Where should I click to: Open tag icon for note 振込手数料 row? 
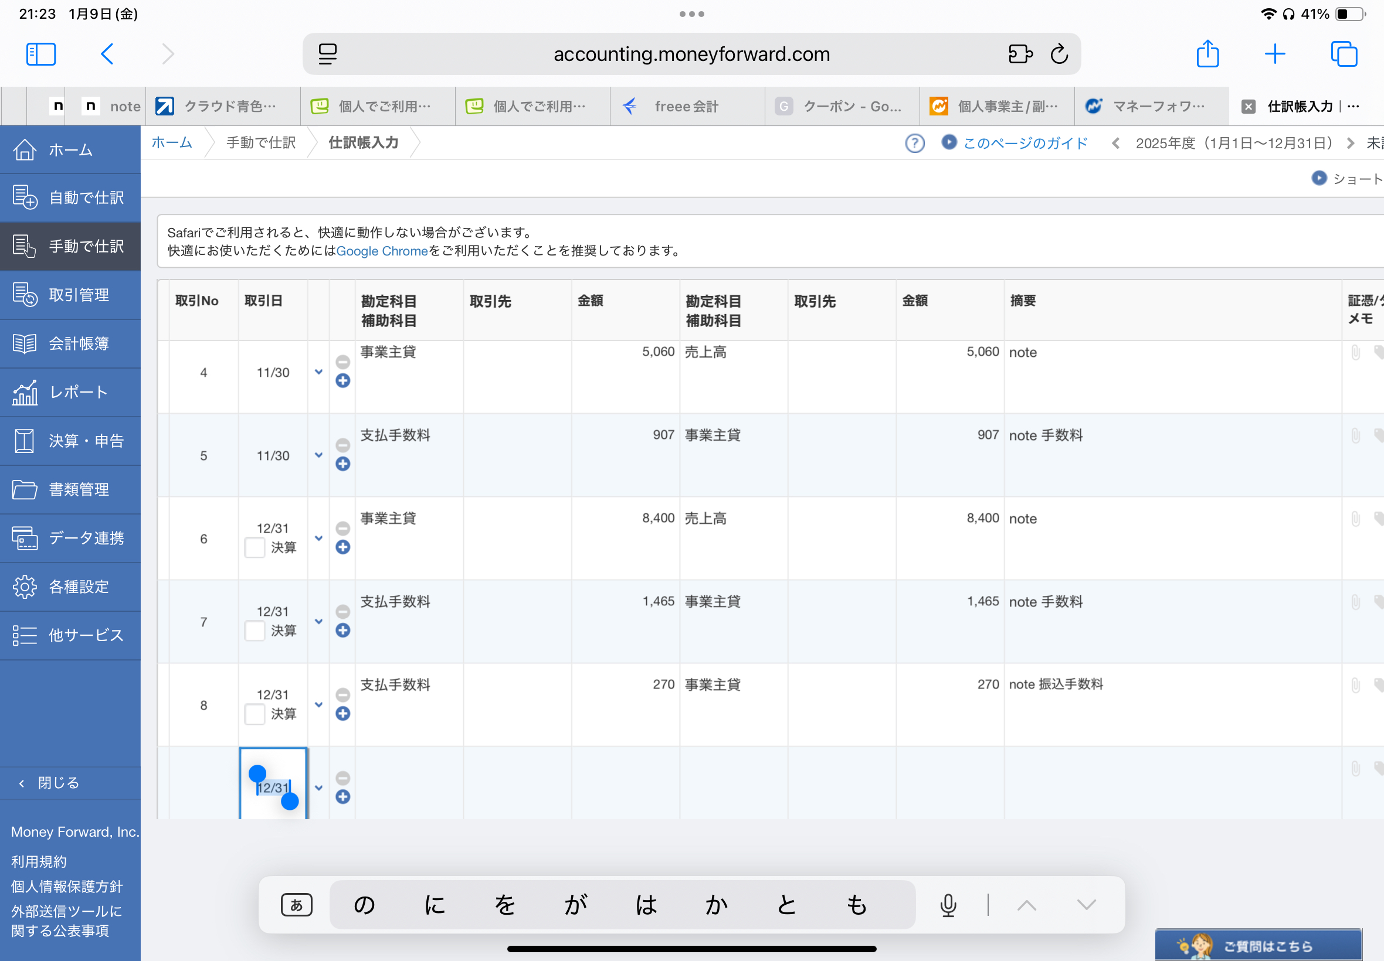(1379, 684)
